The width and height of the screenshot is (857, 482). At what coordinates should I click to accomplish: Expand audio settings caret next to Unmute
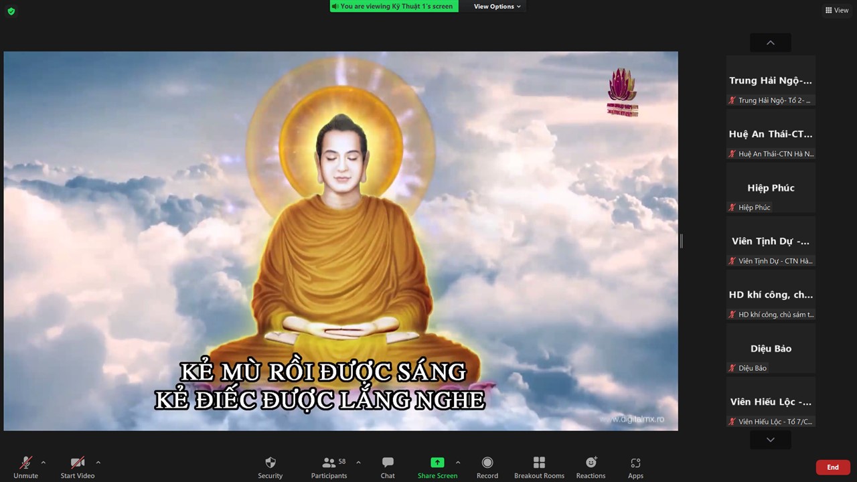pos(44,462)
